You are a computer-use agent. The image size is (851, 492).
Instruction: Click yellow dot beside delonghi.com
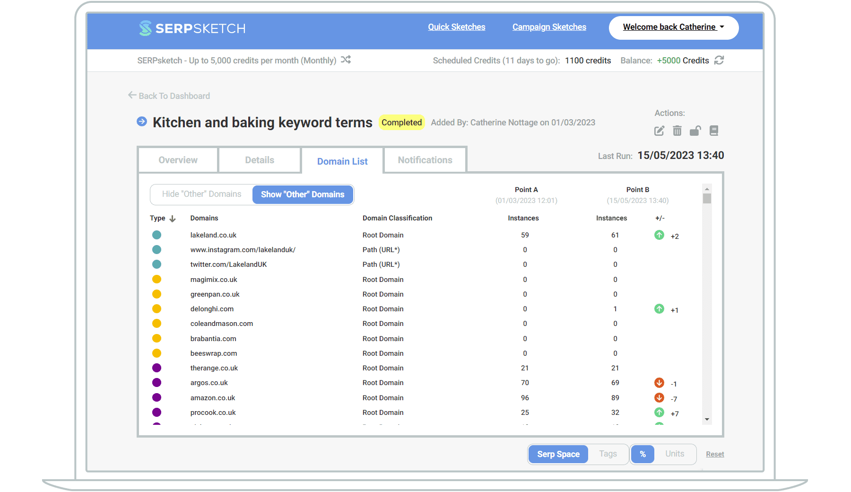(156, 309)
